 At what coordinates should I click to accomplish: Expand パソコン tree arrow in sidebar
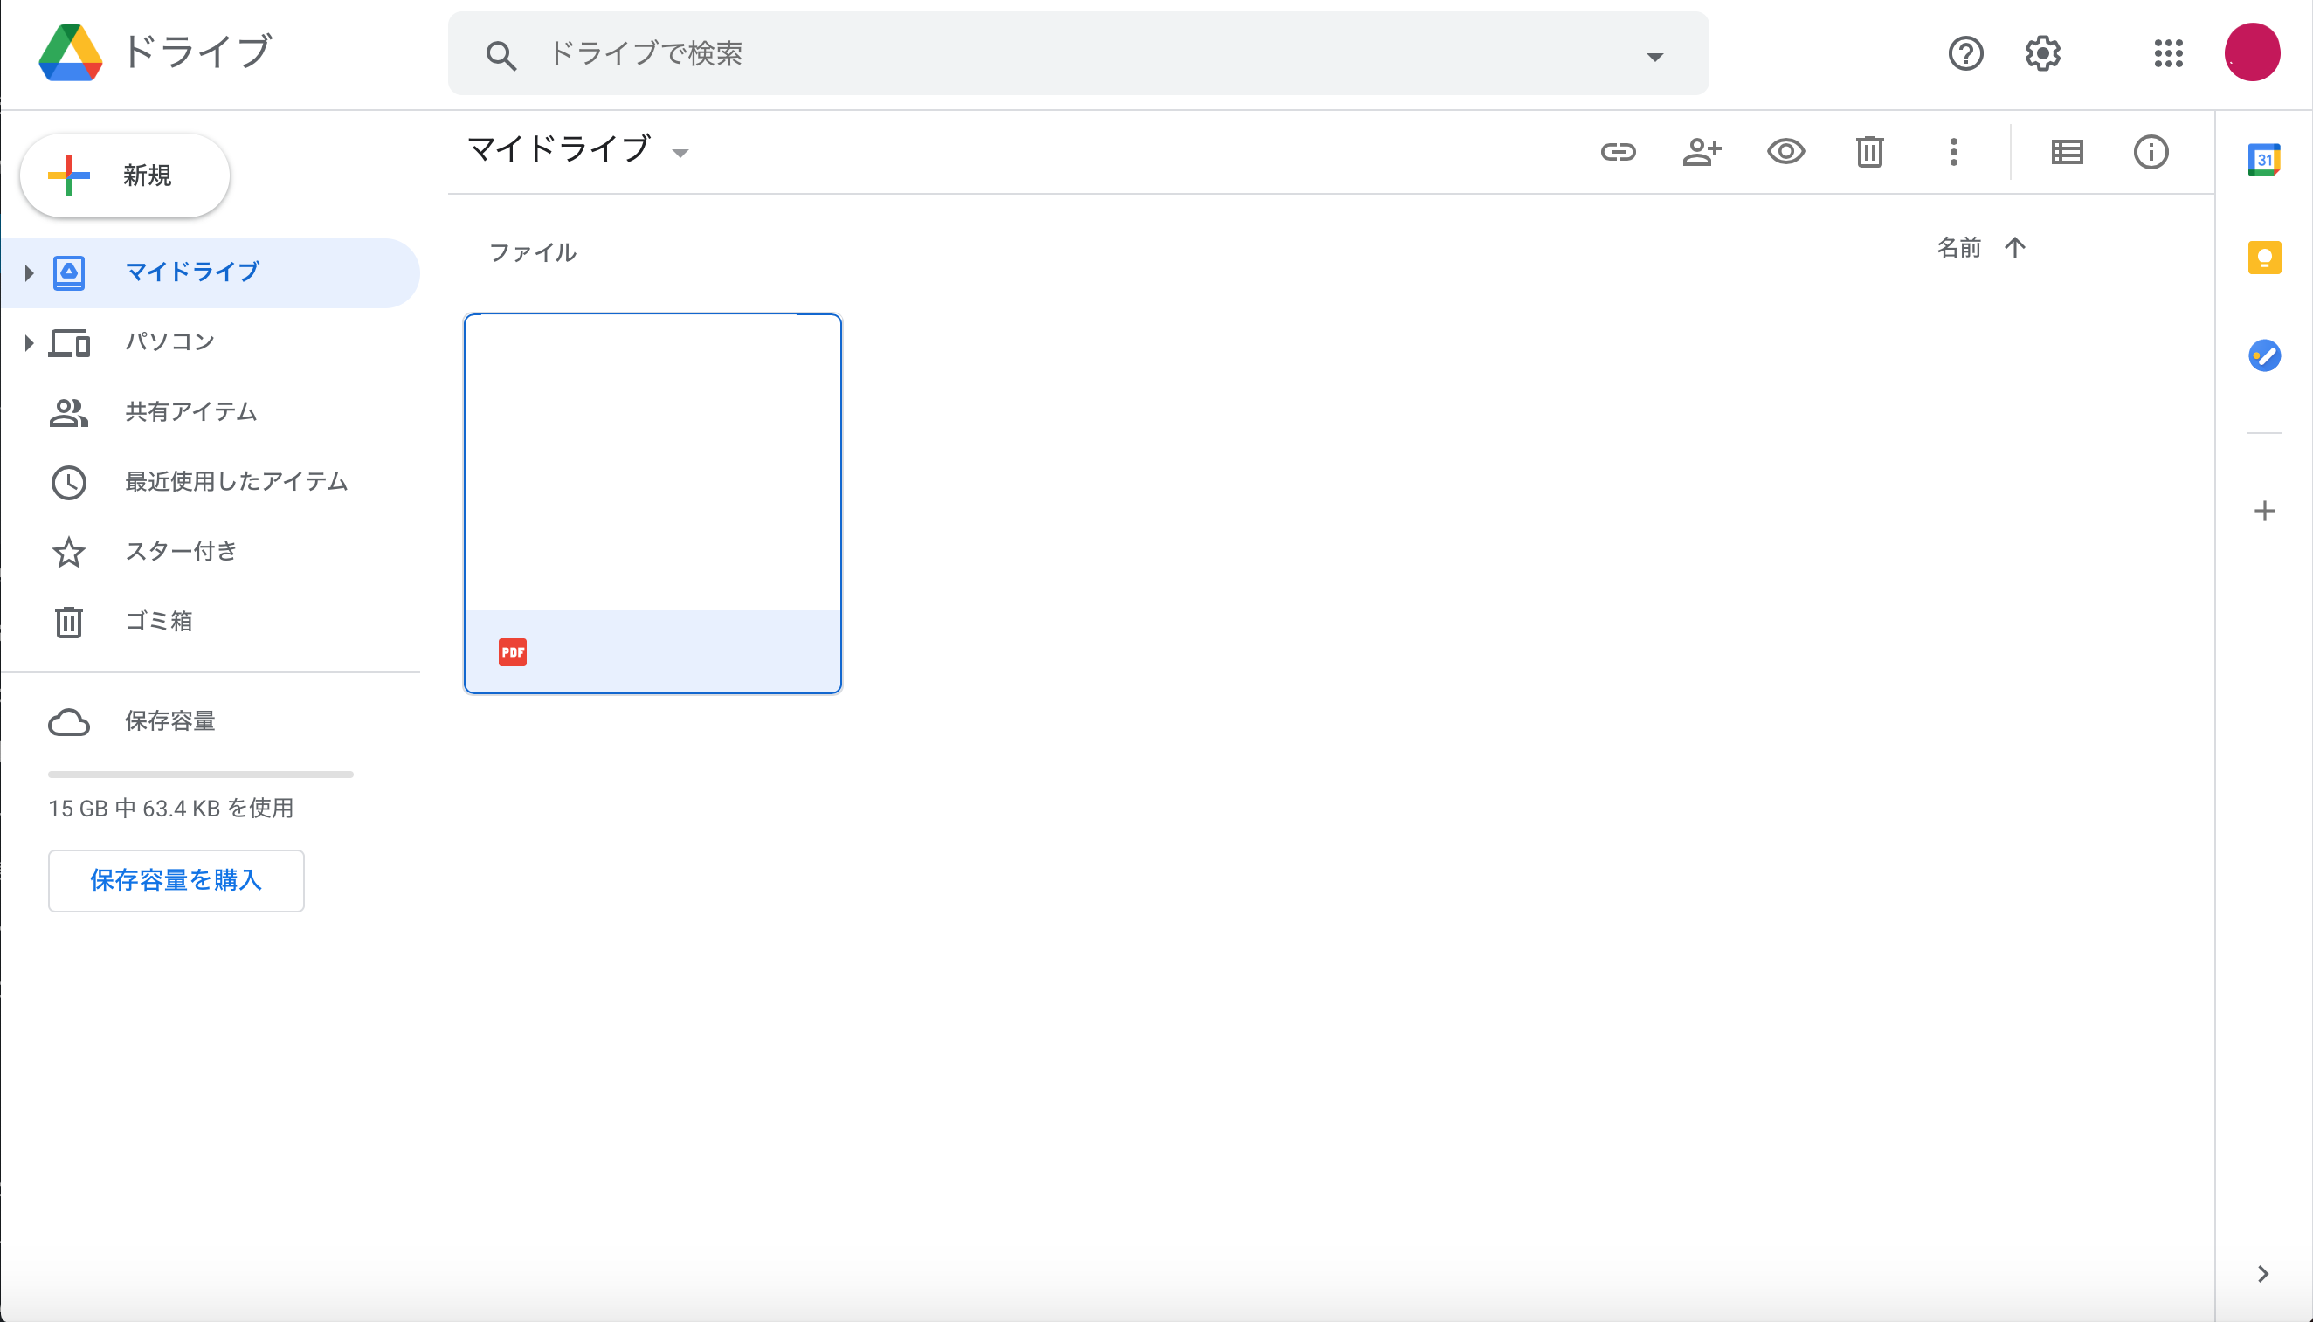click(29, 342)
